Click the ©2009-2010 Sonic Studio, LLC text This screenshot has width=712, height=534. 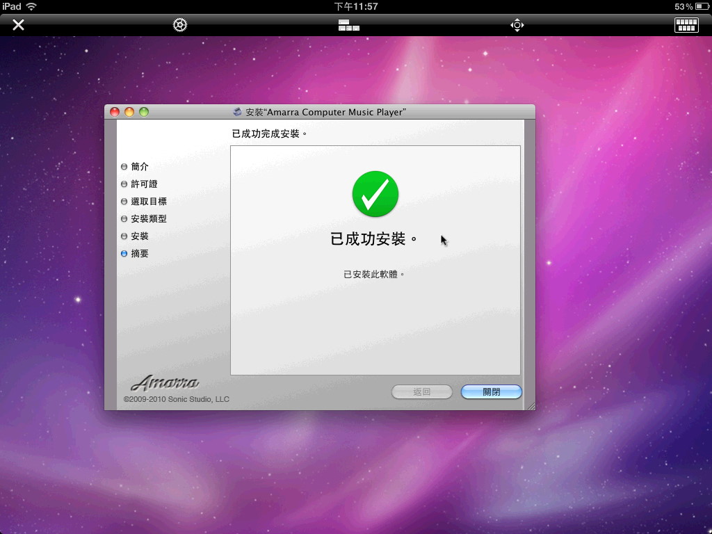(x=176, y=399)
